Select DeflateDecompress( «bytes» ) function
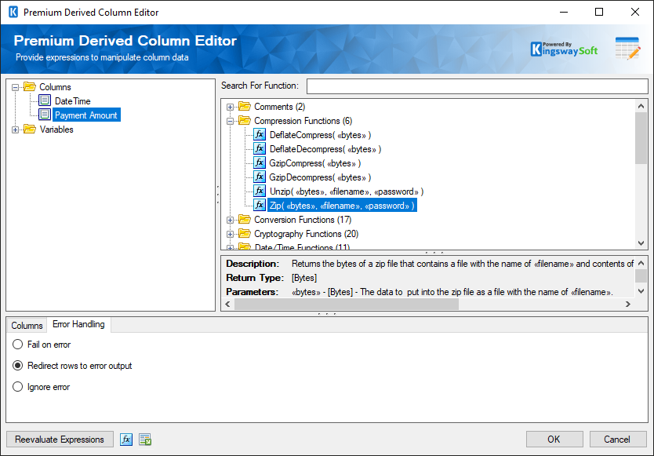 [x=325, y=149]
